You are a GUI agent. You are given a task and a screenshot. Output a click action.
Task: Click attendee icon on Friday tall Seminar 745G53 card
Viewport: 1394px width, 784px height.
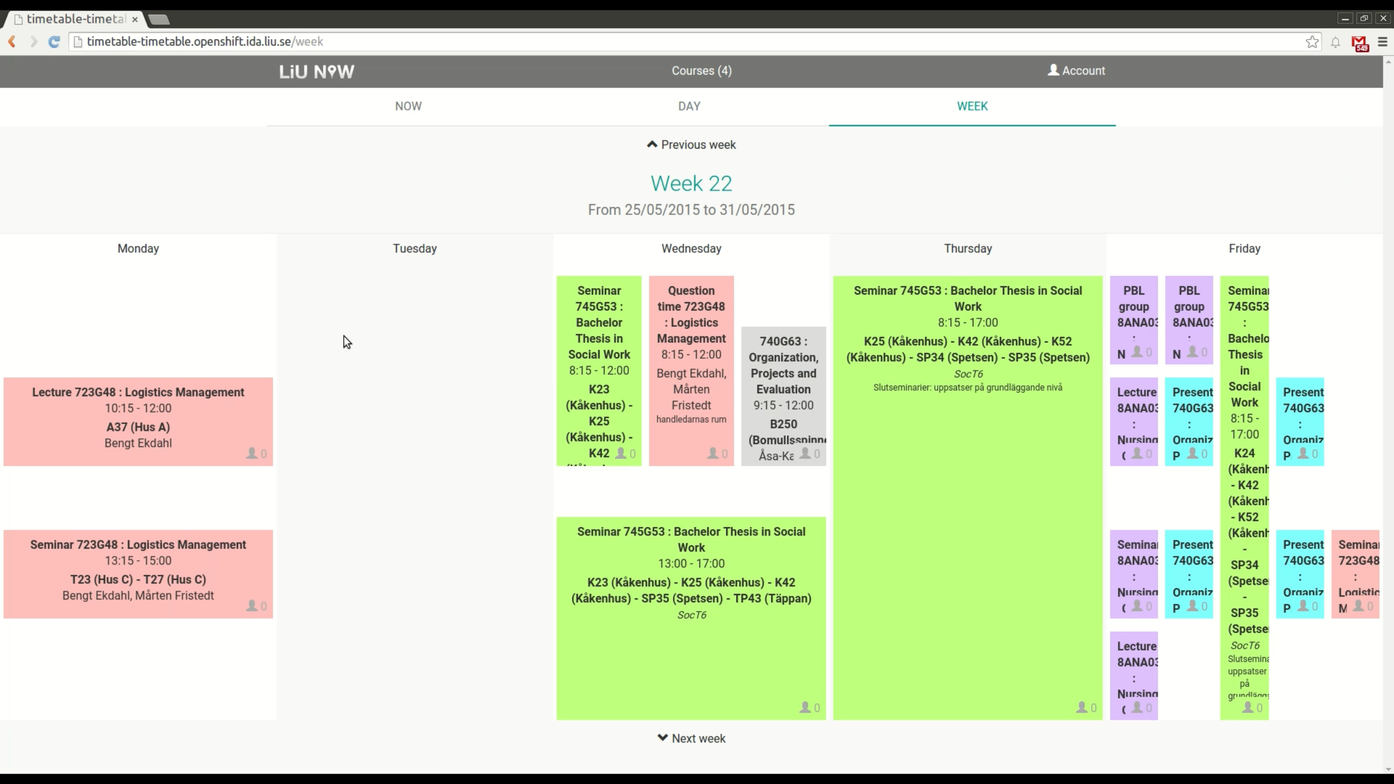(1248, 707)
